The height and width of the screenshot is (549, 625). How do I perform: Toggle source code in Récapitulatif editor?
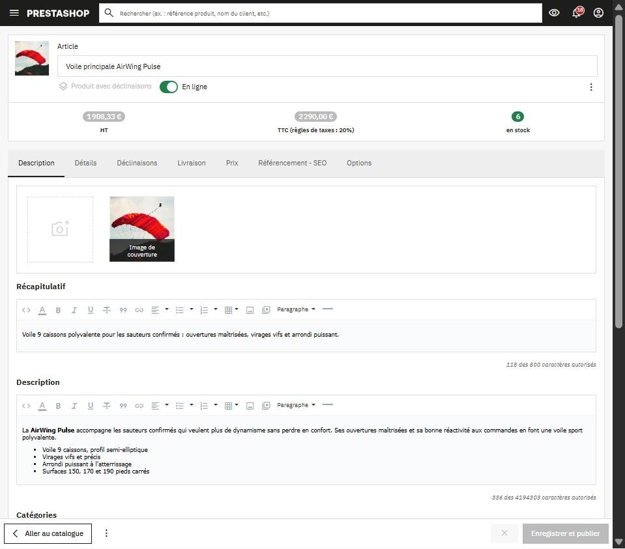[x=26, y=310]
